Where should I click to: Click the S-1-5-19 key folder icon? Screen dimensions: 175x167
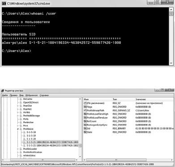(25, 136)
